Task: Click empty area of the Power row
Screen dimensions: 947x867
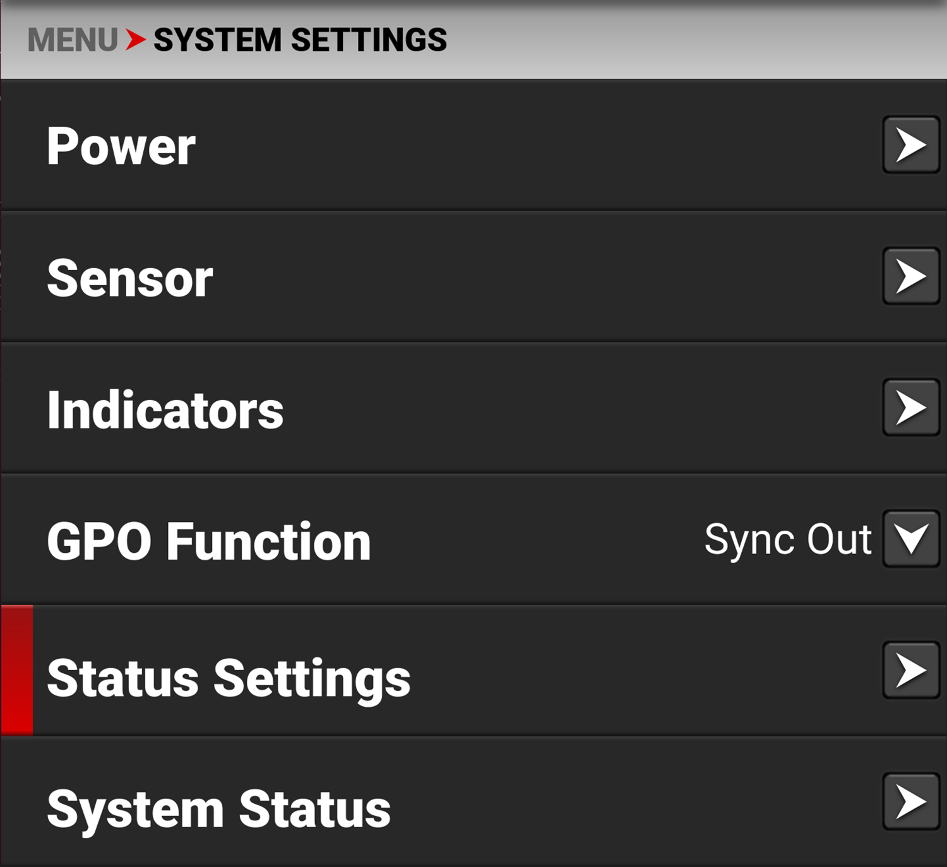Action: tap(537, 145)
